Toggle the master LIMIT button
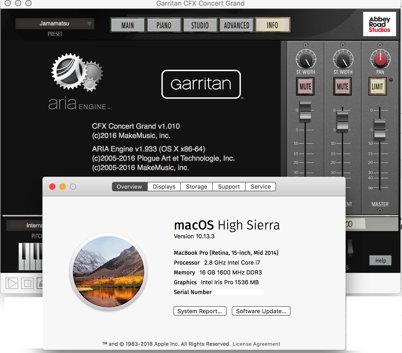402x353 pixels. pos(377,87)
